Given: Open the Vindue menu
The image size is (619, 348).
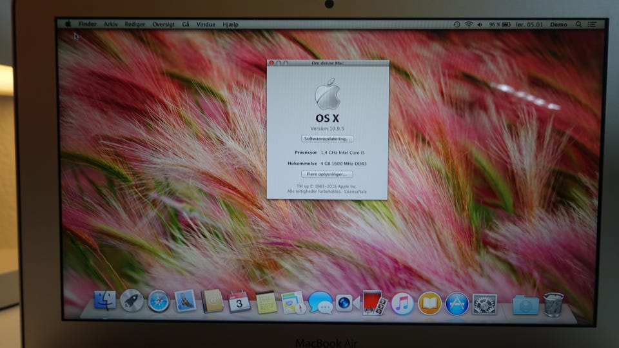Looking at the screenshot, I should [206, 24].
